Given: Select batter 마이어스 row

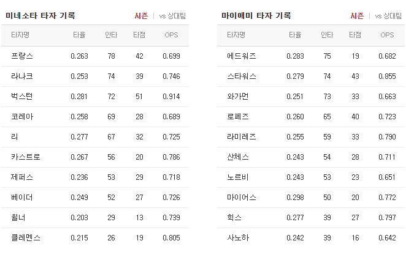Looking at the screenshot, I should click(x=311, y=197).
